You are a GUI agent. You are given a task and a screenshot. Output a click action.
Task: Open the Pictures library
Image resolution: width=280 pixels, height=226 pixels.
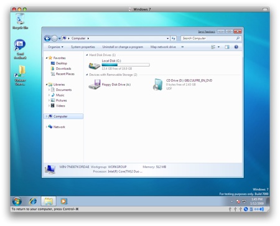tap(59, 100)
